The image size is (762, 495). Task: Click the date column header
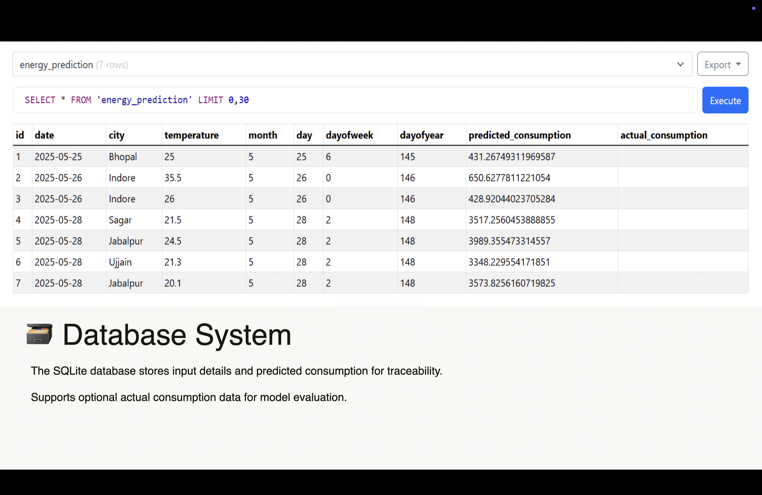tap(44, 135)
